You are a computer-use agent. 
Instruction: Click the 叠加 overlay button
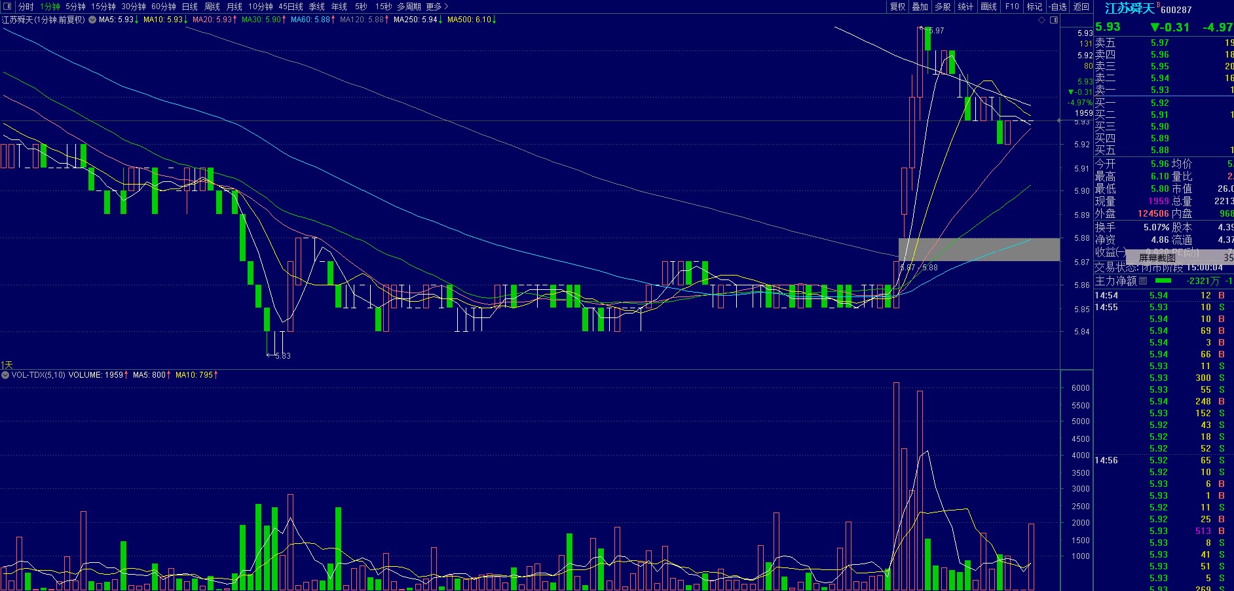coord(920,7)
